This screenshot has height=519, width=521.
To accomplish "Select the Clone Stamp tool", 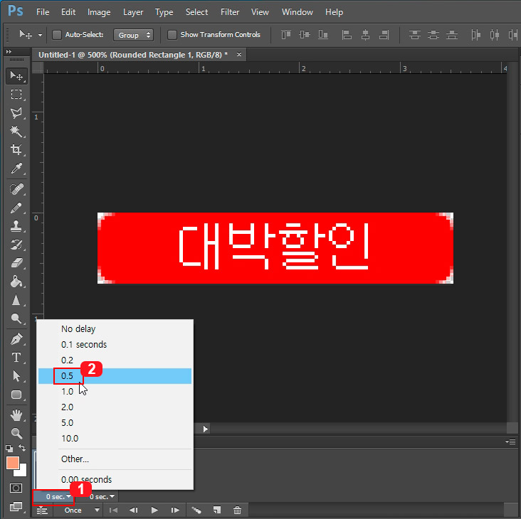I will pos(16,226).
